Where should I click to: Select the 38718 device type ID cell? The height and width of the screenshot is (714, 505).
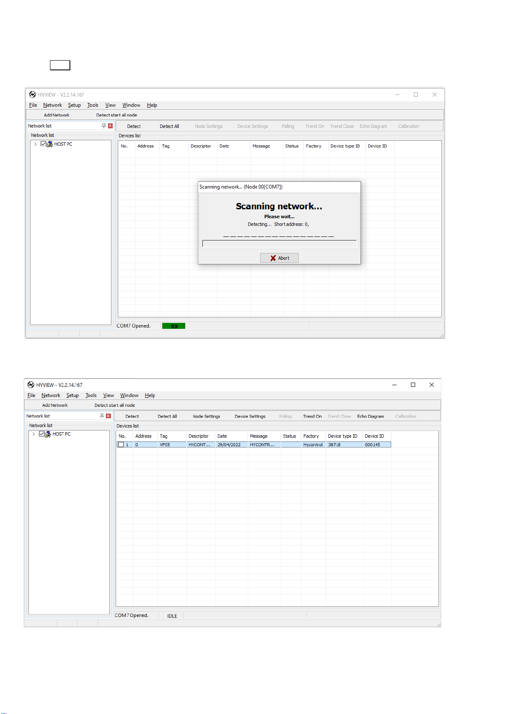coord(344,445)
